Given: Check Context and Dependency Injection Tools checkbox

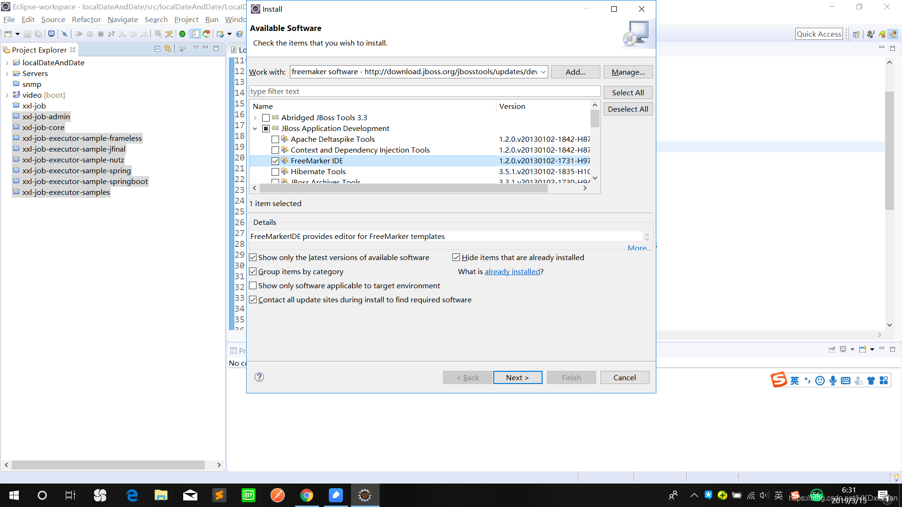Looking at the screenshot, I should [275, 150].
